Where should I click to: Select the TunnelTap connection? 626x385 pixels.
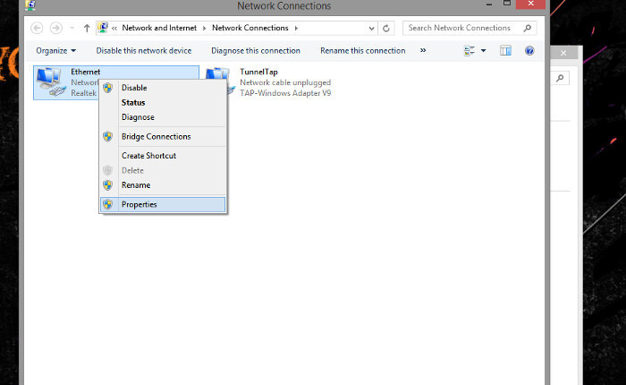[x=258, y=72]
